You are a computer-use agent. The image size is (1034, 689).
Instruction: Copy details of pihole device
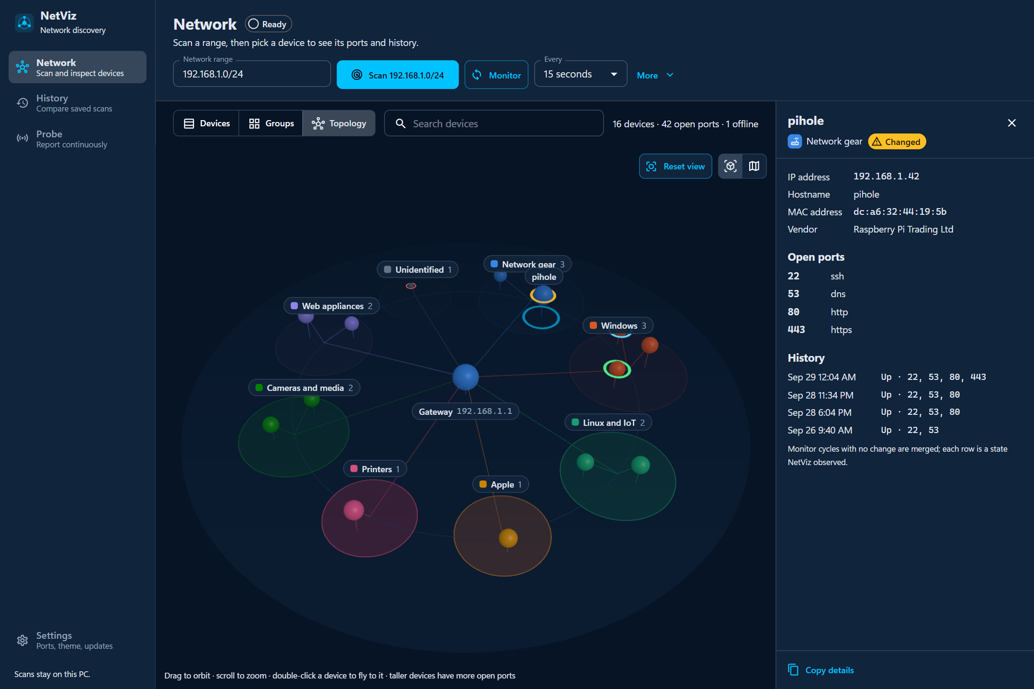click(x=821, y=670)
